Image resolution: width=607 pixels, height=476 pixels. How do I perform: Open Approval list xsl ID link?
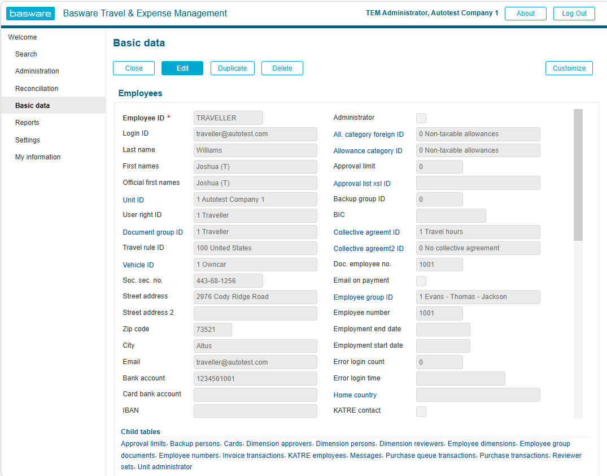[362, 184]
